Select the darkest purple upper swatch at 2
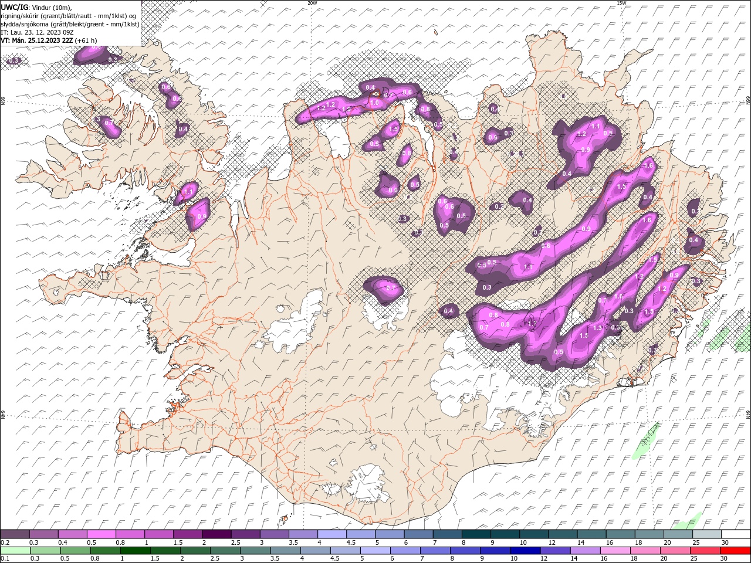The height and width of the screenshot is (563, 751). pyautogui.click(x=216, y=534)
